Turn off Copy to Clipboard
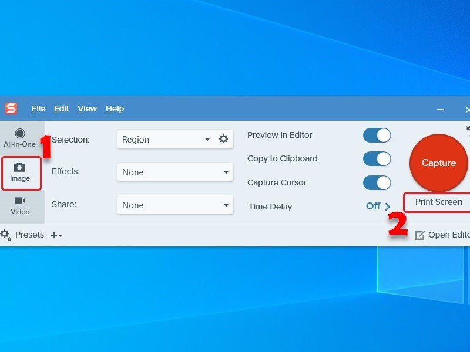 tap(376, 158)
